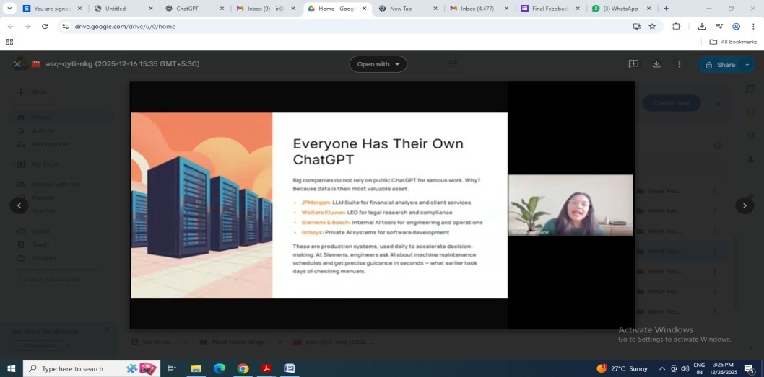Go to the next file with right arrow
Screen dimensions: 764x377
[745, 205]
